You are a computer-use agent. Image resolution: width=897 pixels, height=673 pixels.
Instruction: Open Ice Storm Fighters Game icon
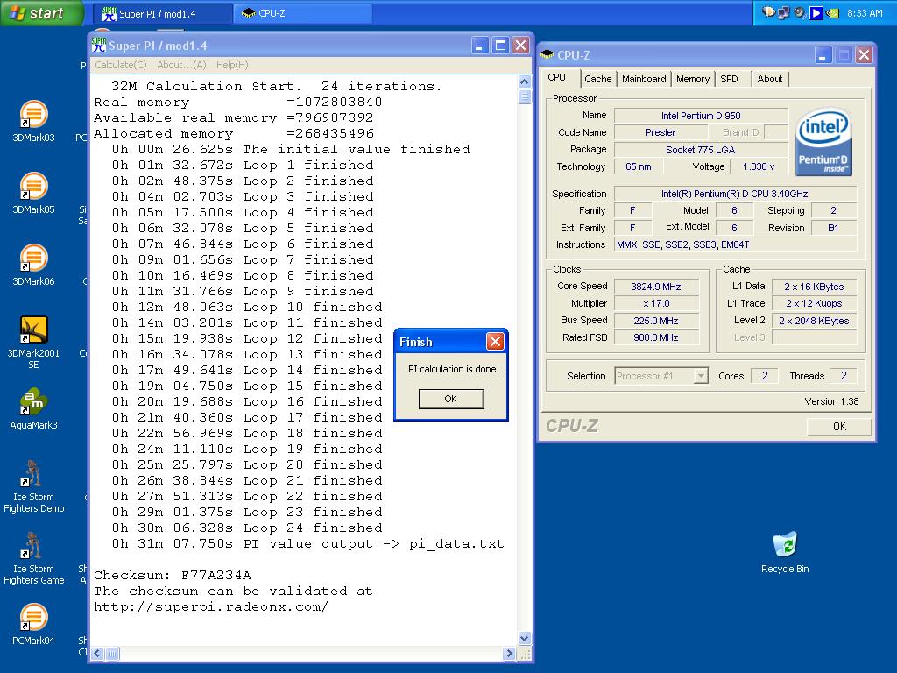[x=34, y=558]
